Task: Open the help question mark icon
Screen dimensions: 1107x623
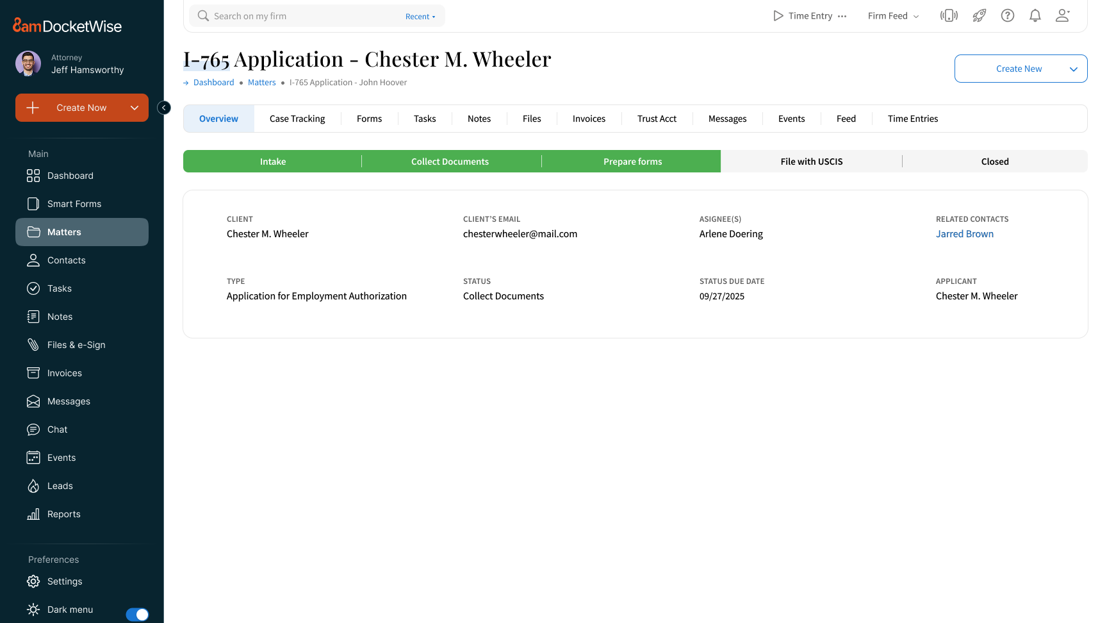Action: coord(1007,15)
